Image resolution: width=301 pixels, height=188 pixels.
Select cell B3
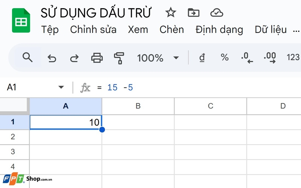138,152
